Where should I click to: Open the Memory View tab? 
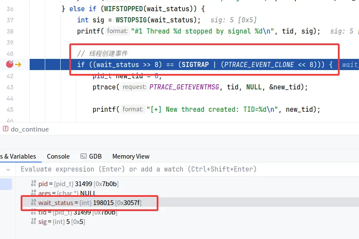pyautogui.click(x=131, y=156)
